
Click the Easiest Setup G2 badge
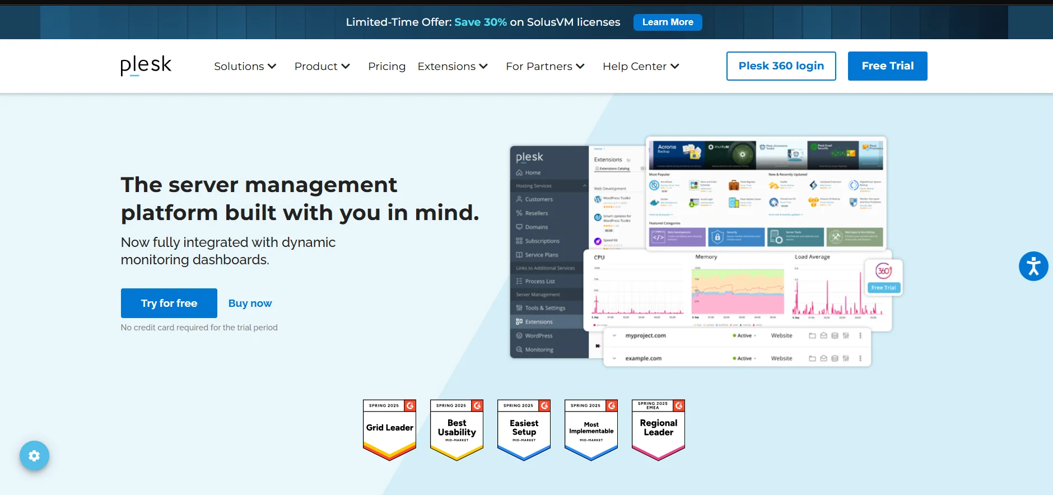pyautogui.click(x=524, y=430)
